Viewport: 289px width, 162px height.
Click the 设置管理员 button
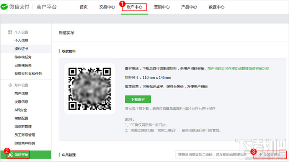pos(270,155)
